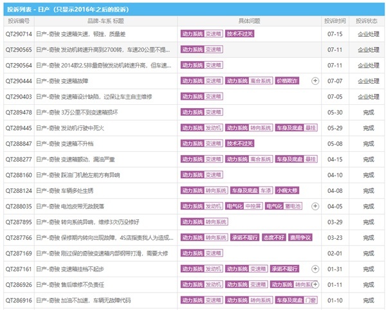Click 完成 status in row QT289478
Viewport: 386px width, 310px height.
(x=369, y=113)
